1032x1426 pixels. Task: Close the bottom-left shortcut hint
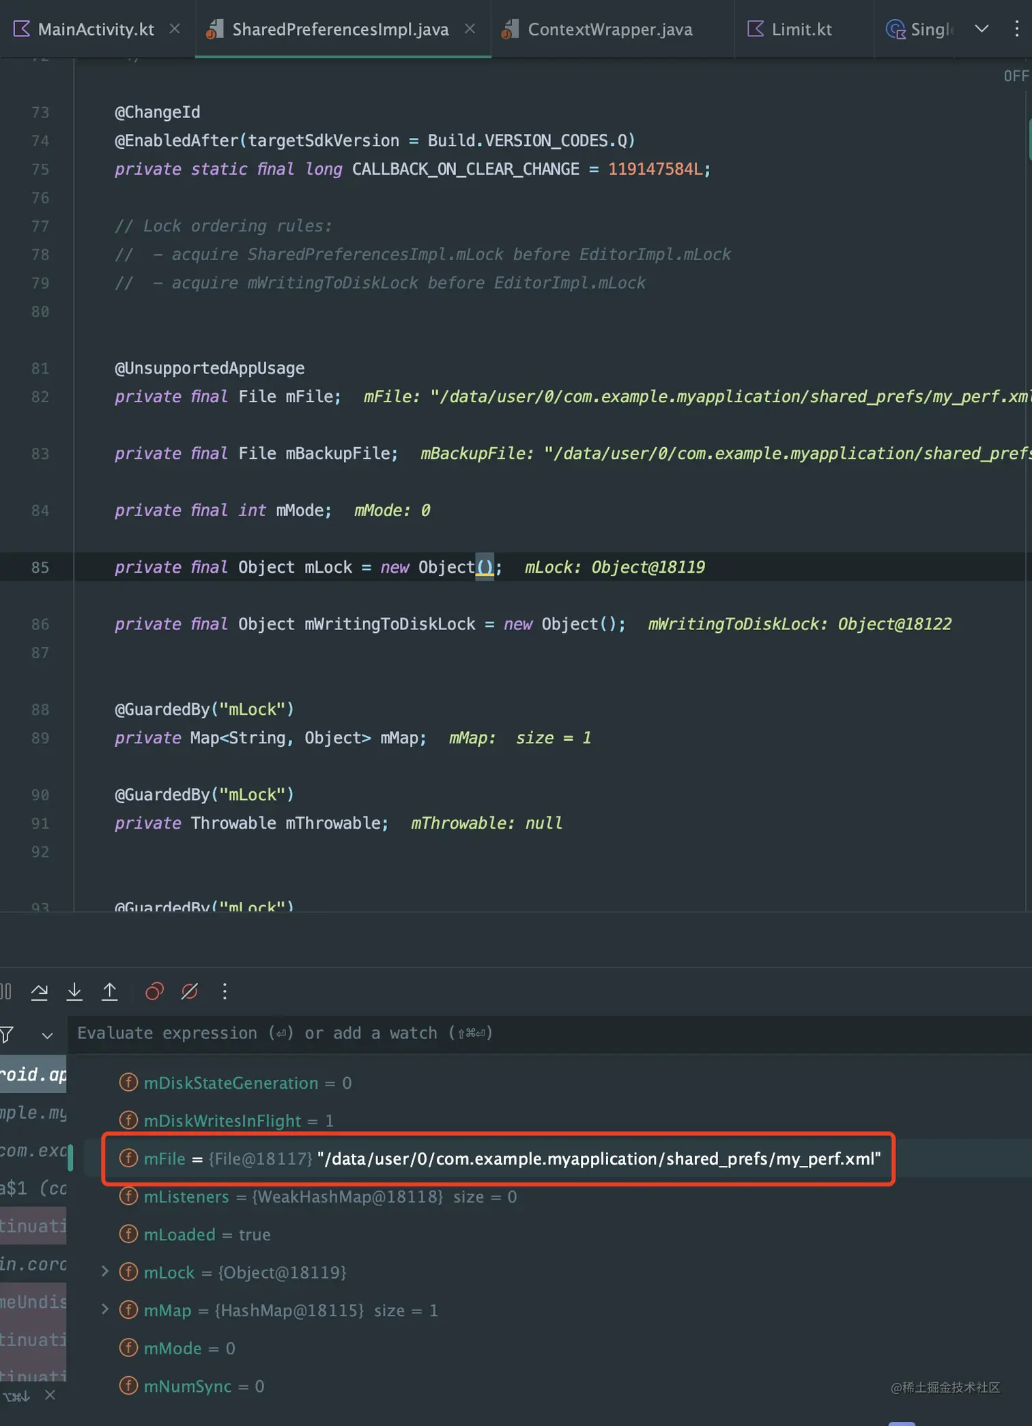pyautogui.click(x=50, y=1395)
